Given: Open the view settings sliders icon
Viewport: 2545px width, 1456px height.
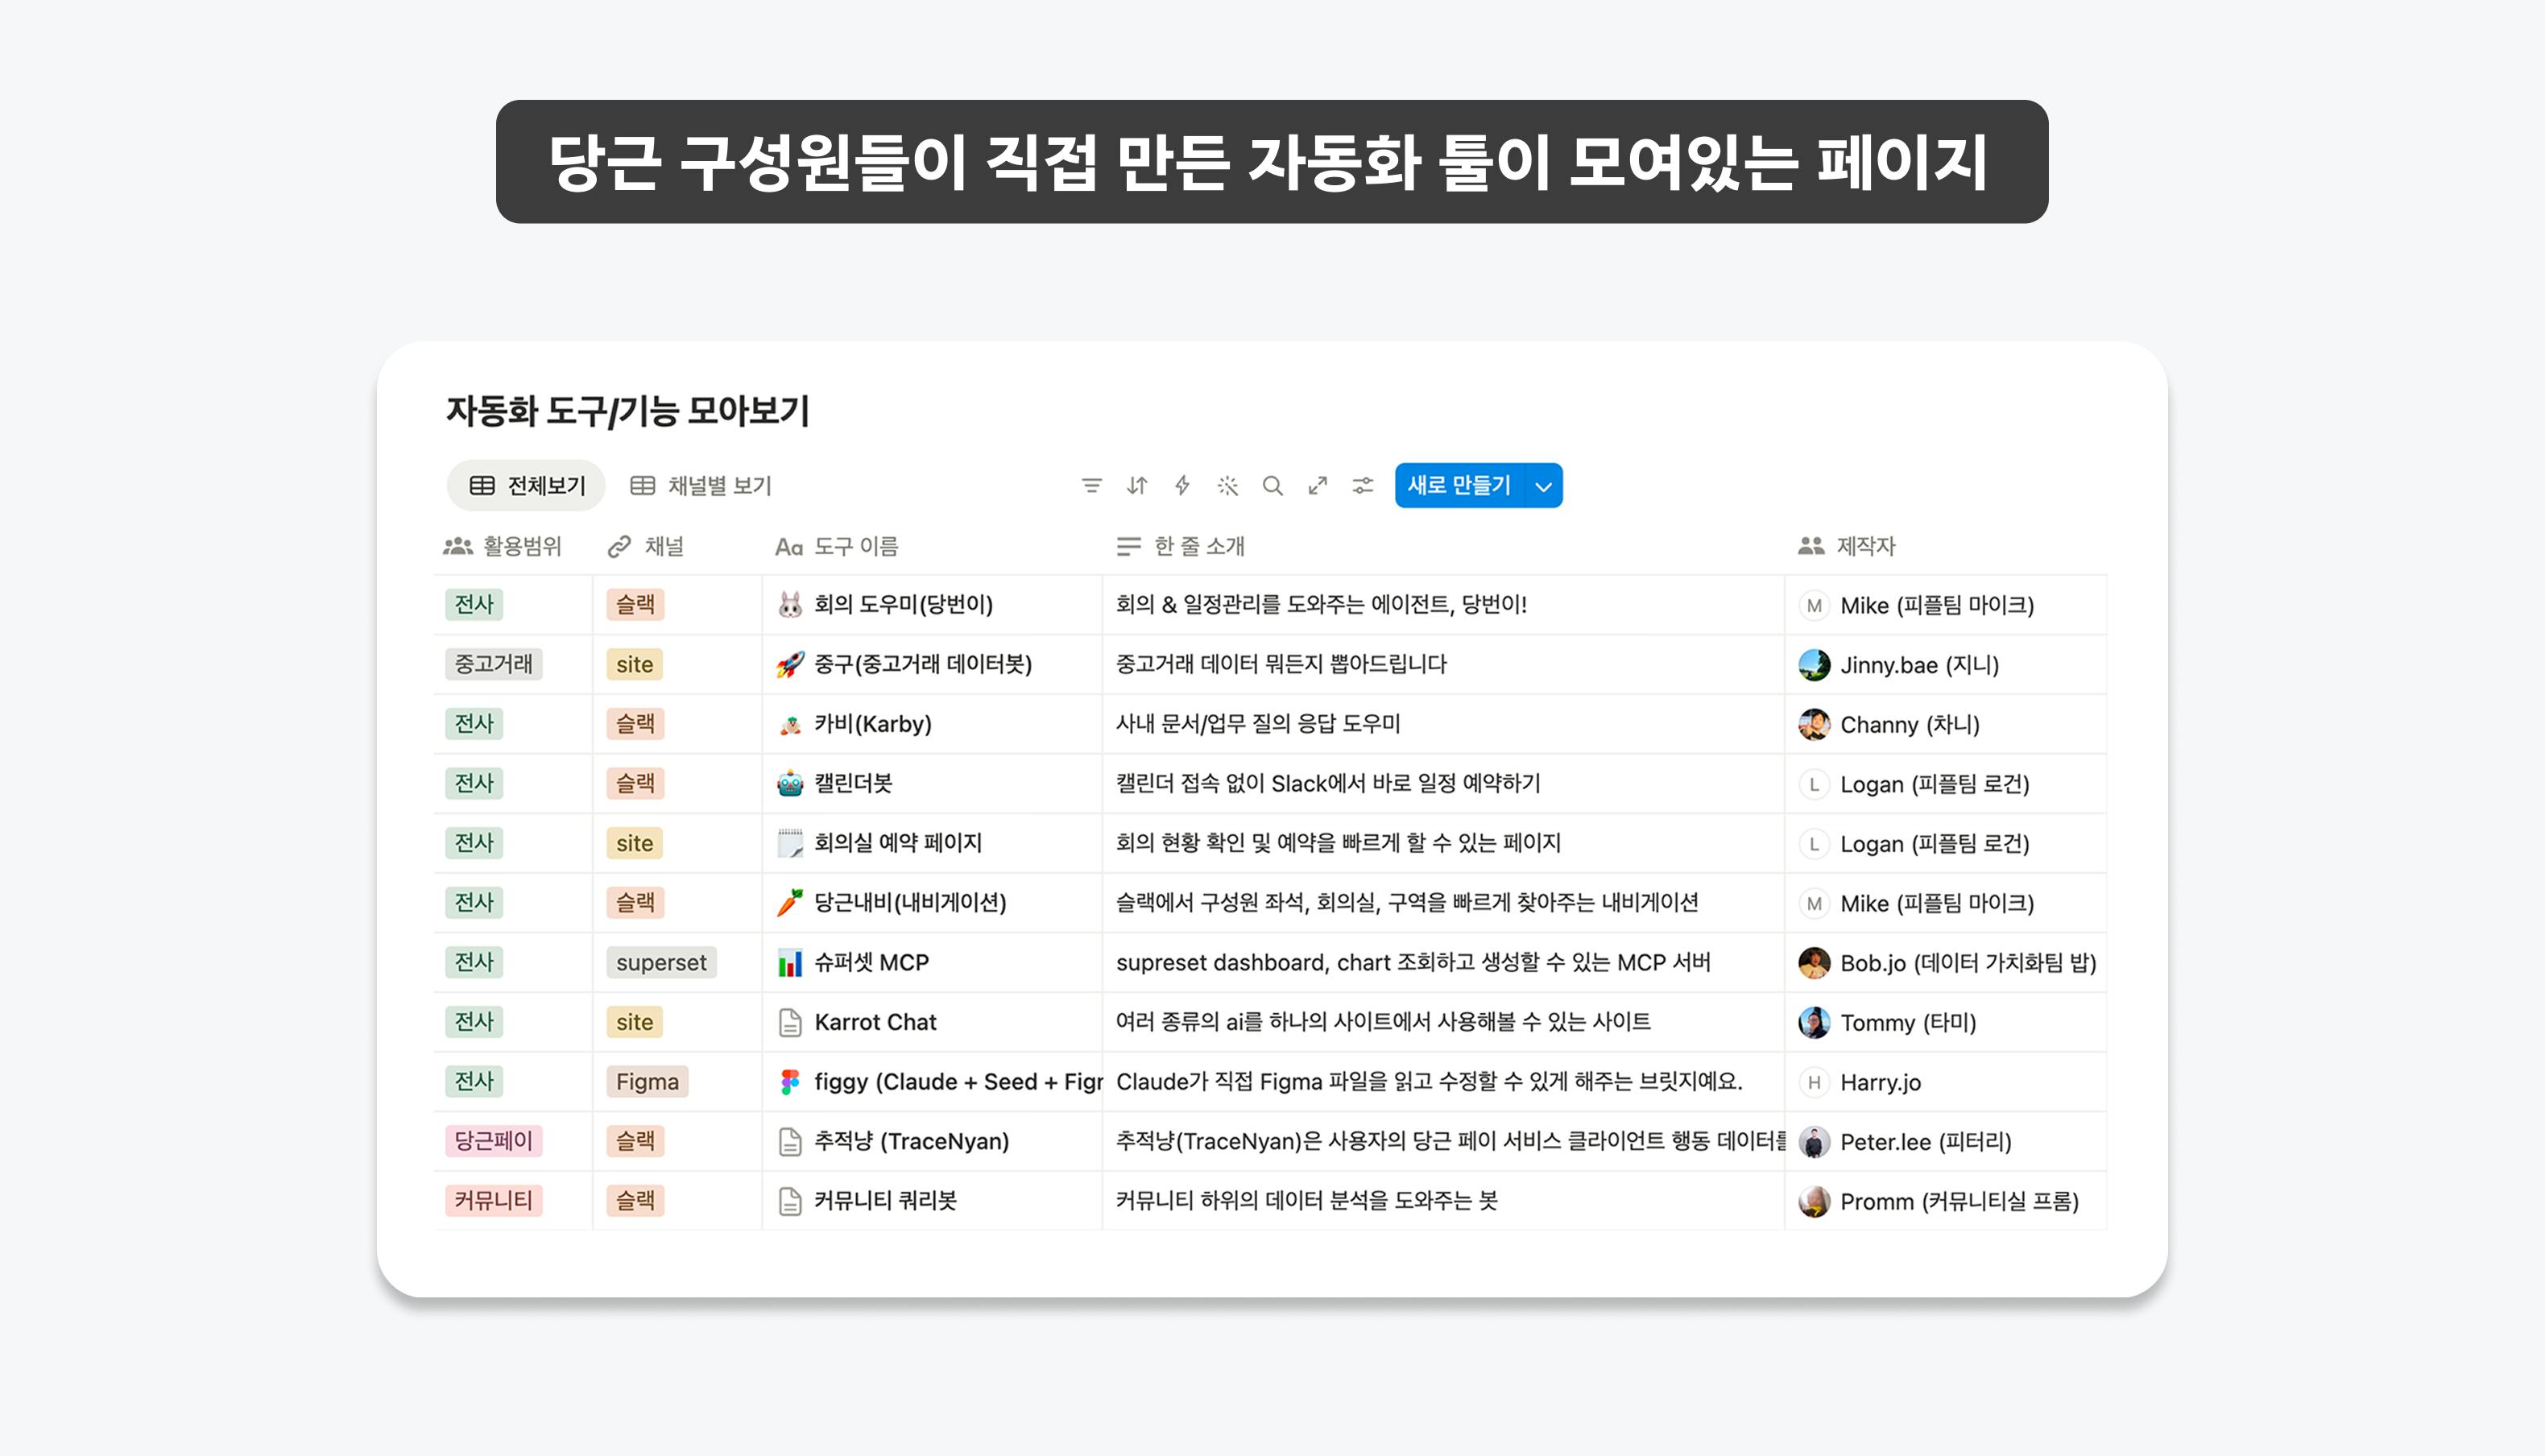Looking at the screenshot, I should 1363,486.
